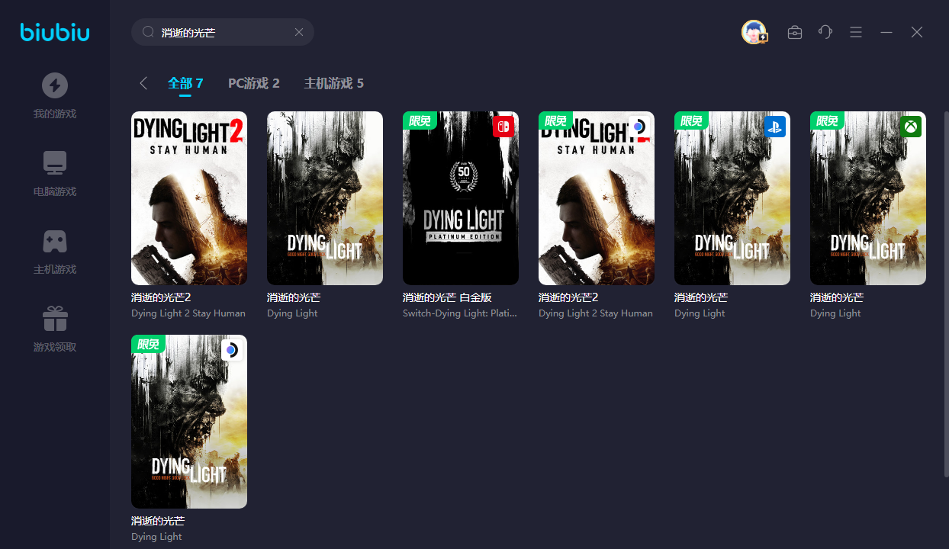The width and height of the screenshot is (949, 549).
Task: Select the 全部 7 tab
Action: coord(185,83)
